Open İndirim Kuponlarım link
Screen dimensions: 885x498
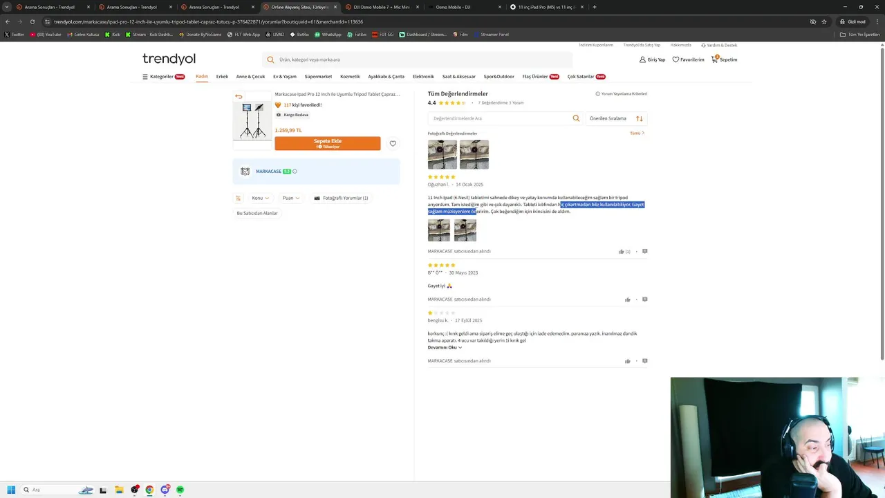[596, 45]
